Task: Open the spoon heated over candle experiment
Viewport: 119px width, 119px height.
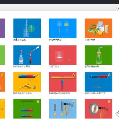Action: click(27, 55)
